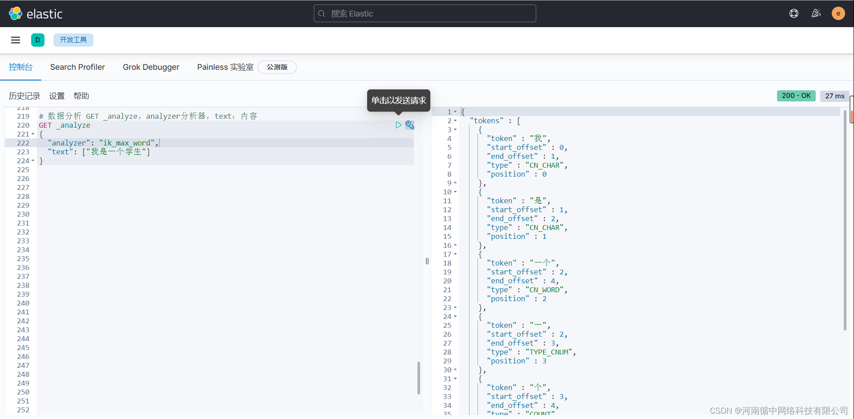
Task: Click the play icon to send request
Action: point(398,125)
